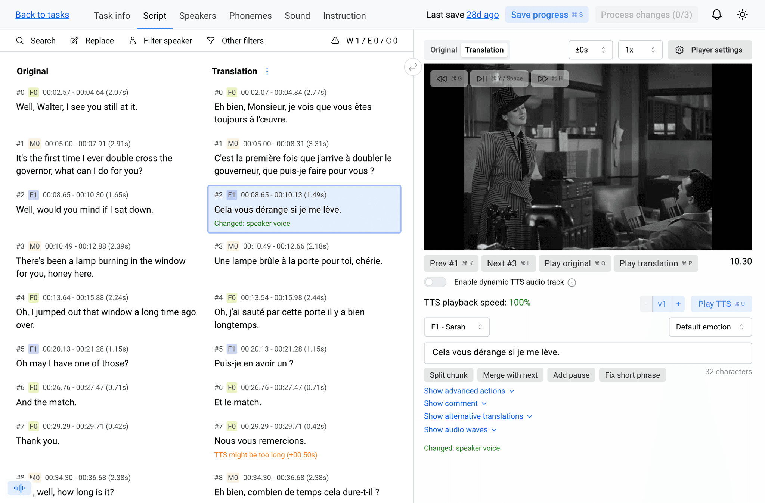Open the Filter speaker tool
Screen dimensions: 765x503
click(160, 41)
